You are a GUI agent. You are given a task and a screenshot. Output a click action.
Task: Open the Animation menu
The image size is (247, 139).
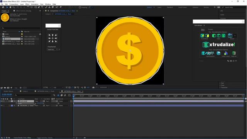(x=35, y=4)
